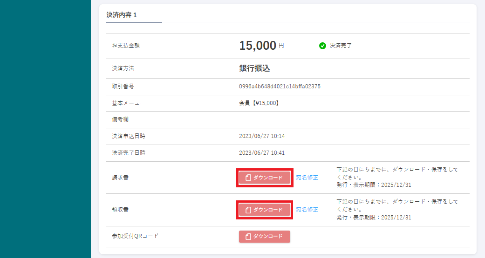Click the 会員【¥15,000】 menu value
Viewport: 485px width, 258px height.
point(259,103)
